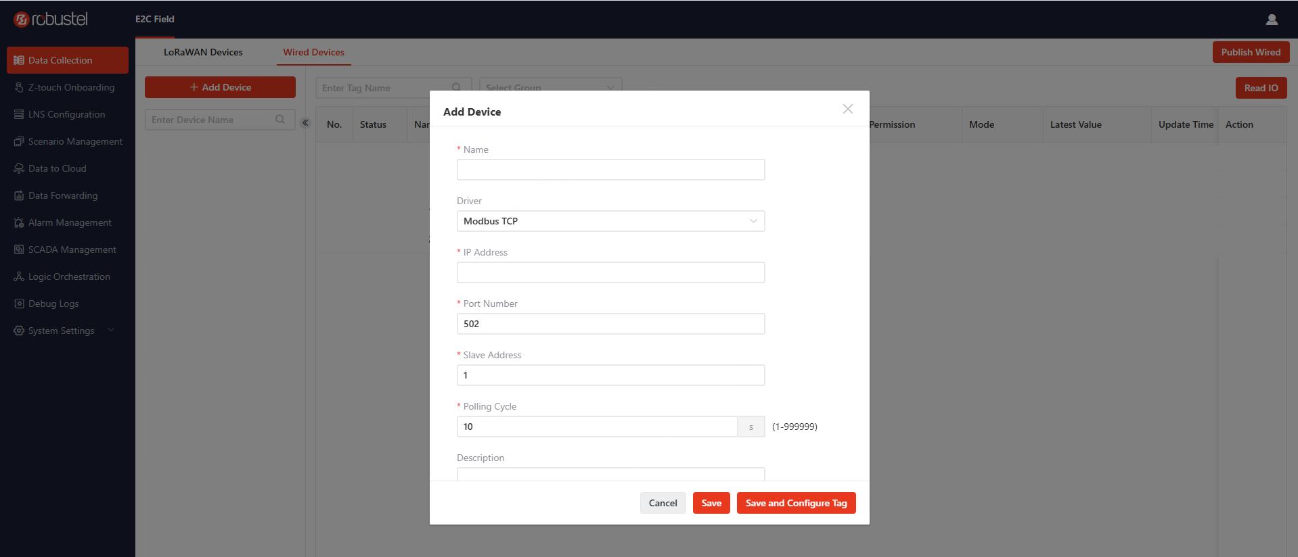Open the Driver Modbus TCP dropdown
The height and width of the screenshot is (557, 1298).
610,221
